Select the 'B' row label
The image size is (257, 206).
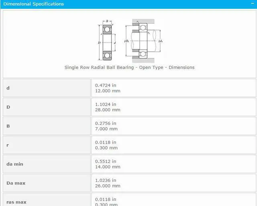pos(8,126)
